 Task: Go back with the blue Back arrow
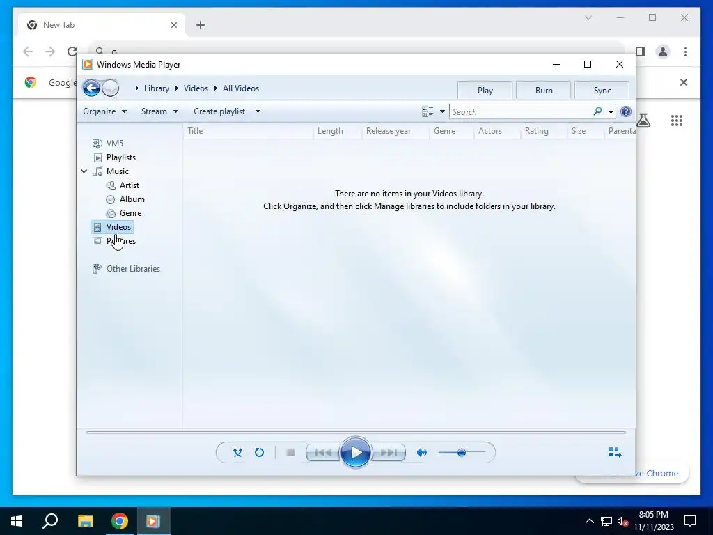coord(91,88)
